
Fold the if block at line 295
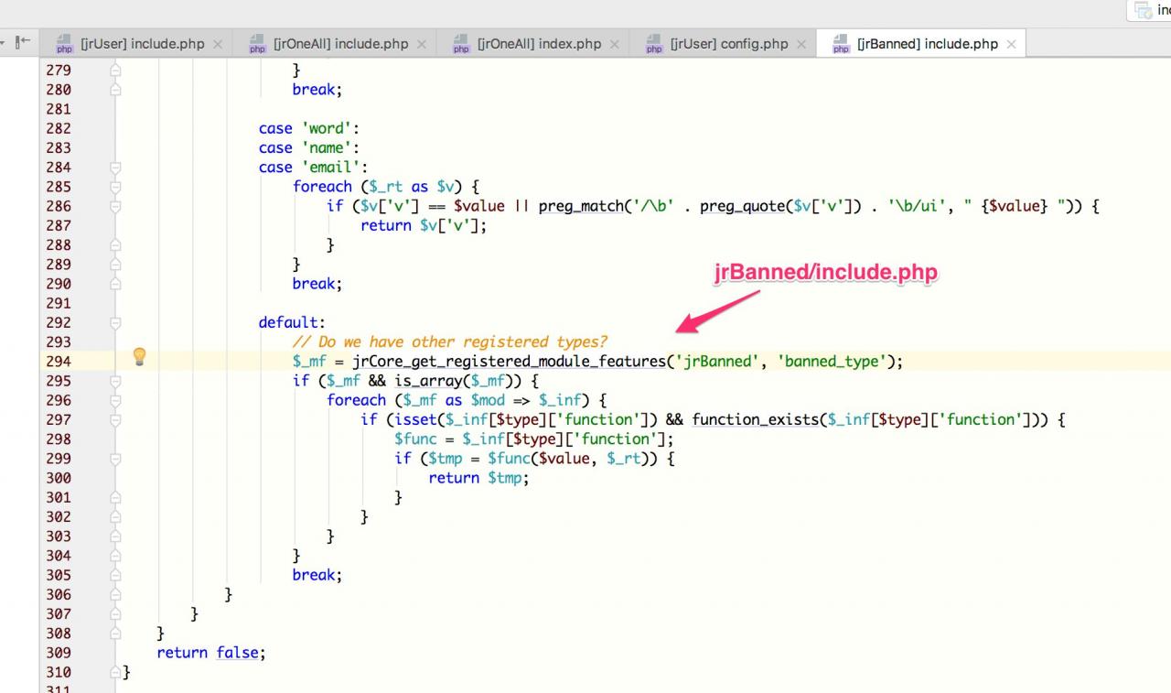coord(115,381)
